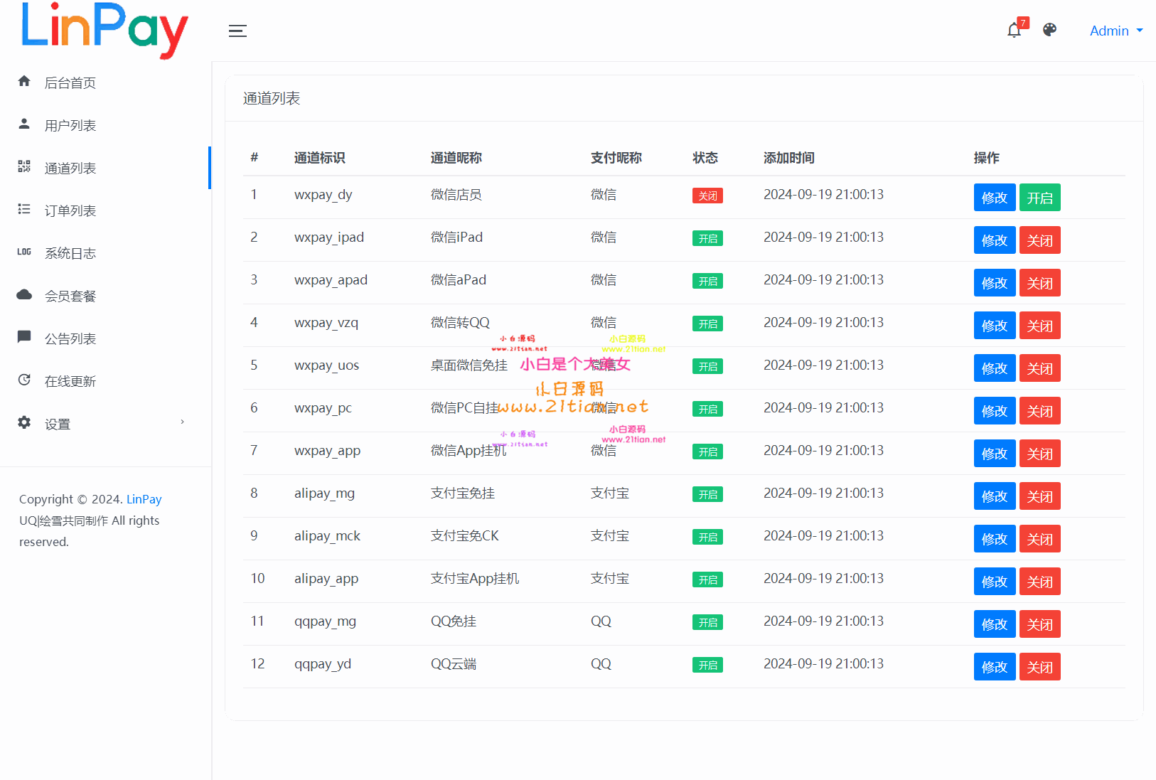
Task: Open 在线更新 sidebar item
Action: [105, 381]
